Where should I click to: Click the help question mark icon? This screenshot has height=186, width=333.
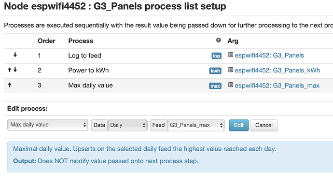coord(218,40)
